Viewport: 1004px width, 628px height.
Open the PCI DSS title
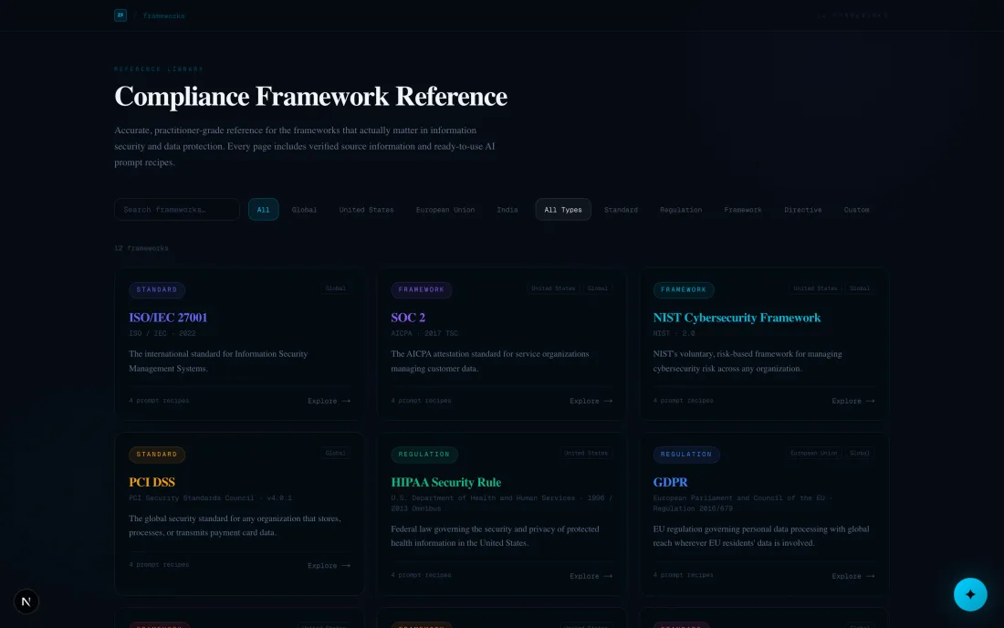pos(152,482)
